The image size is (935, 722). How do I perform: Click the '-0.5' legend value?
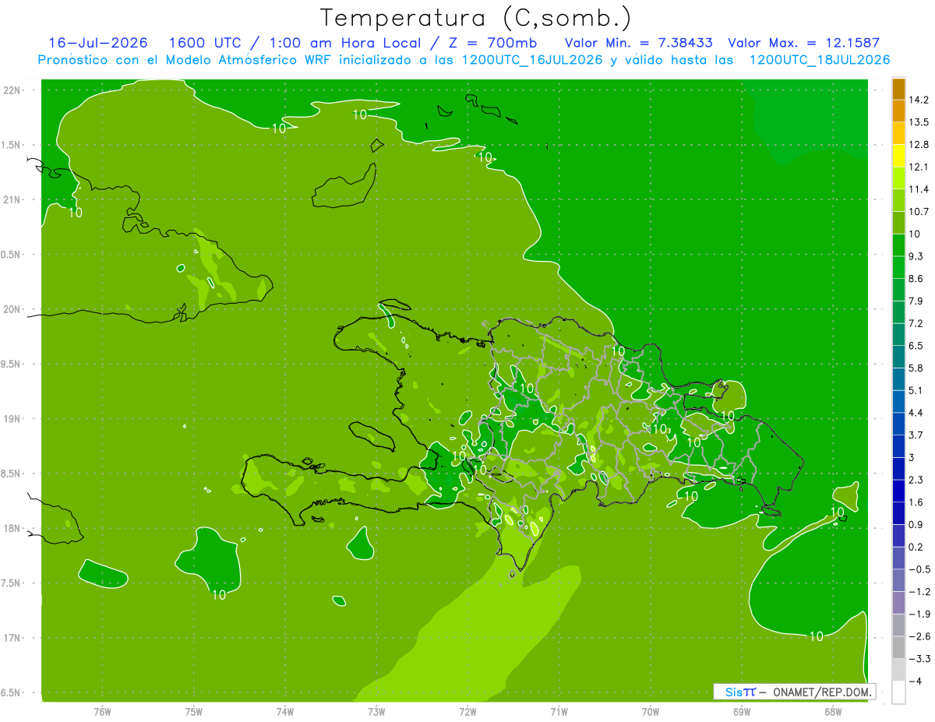[x=919, y=569]
